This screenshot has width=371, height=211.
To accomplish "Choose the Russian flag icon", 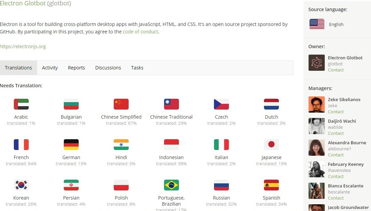I will tap(221, 185).
